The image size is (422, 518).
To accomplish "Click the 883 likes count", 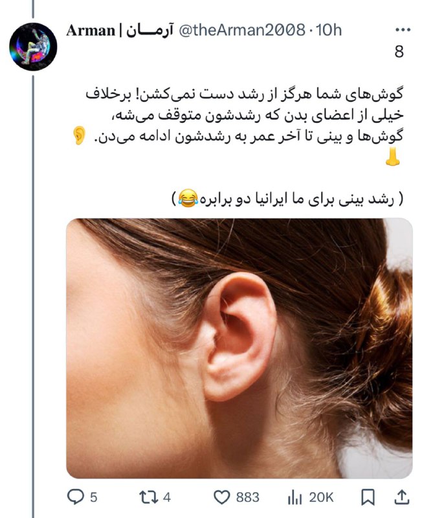I will [248, 497].
